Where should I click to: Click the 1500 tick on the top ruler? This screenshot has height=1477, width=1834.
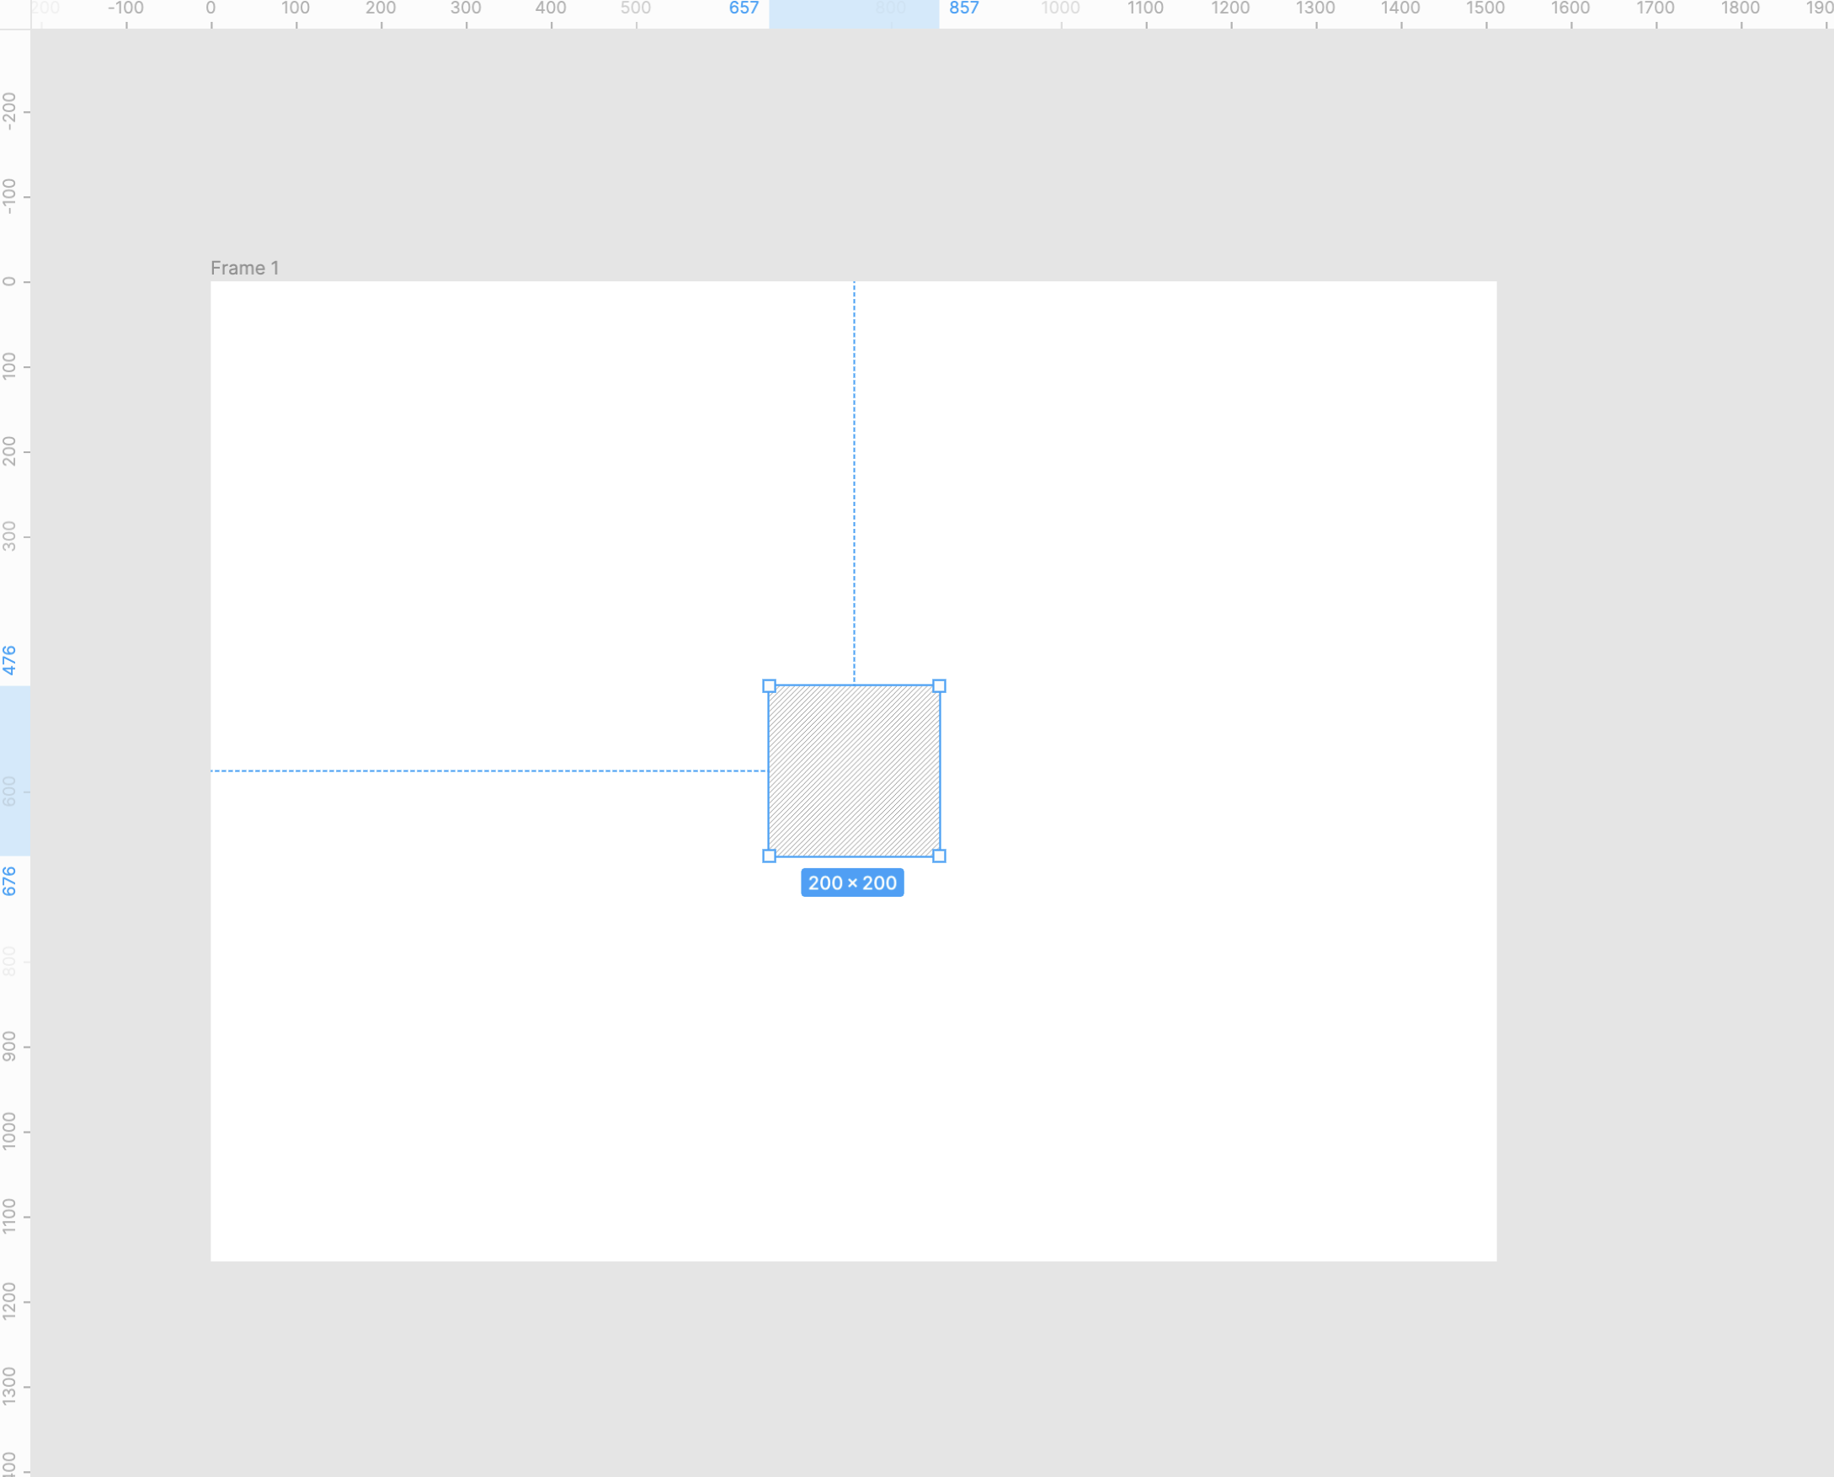[x=1485, y=8]
